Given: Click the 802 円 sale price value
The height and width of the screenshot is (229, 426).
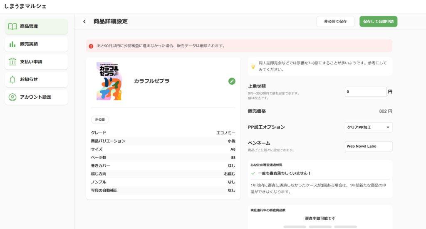Looking at the screenshot, I should coord(386,111).
